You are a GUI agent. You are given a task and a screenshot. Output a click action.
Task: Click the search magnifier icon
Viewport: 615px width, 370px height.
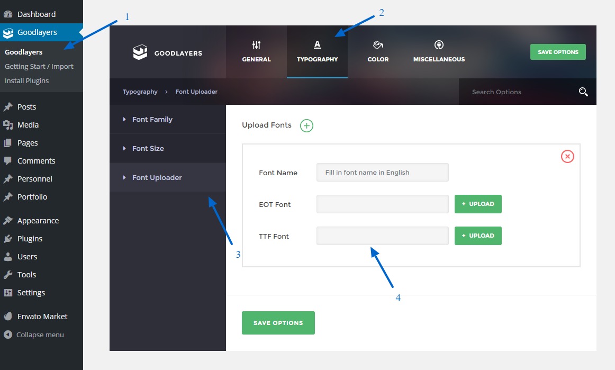(583, 92)
